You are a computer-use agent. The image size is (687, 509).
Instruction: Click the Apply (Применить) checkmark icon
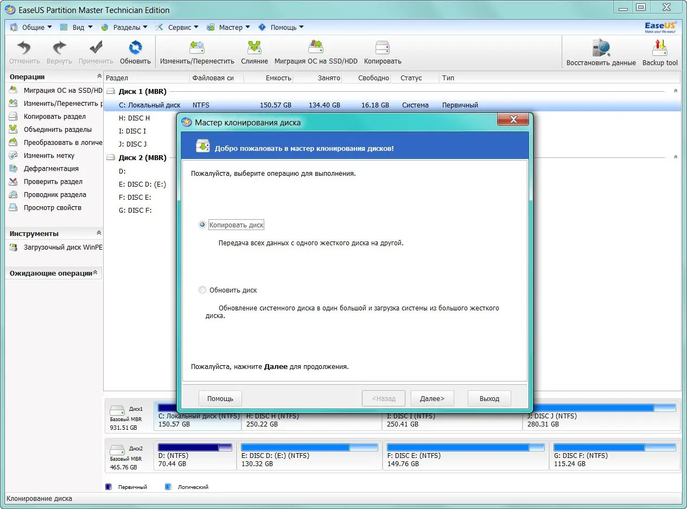click(96, 48)
